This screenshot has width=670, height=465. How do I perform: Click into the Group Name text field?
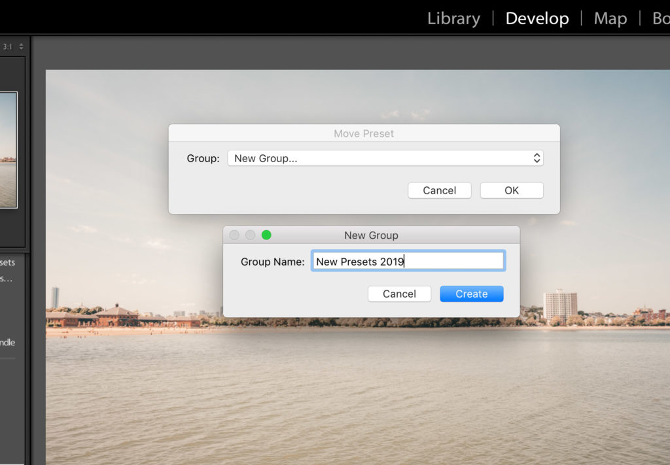pyautogui.click(x=407, y=262)
